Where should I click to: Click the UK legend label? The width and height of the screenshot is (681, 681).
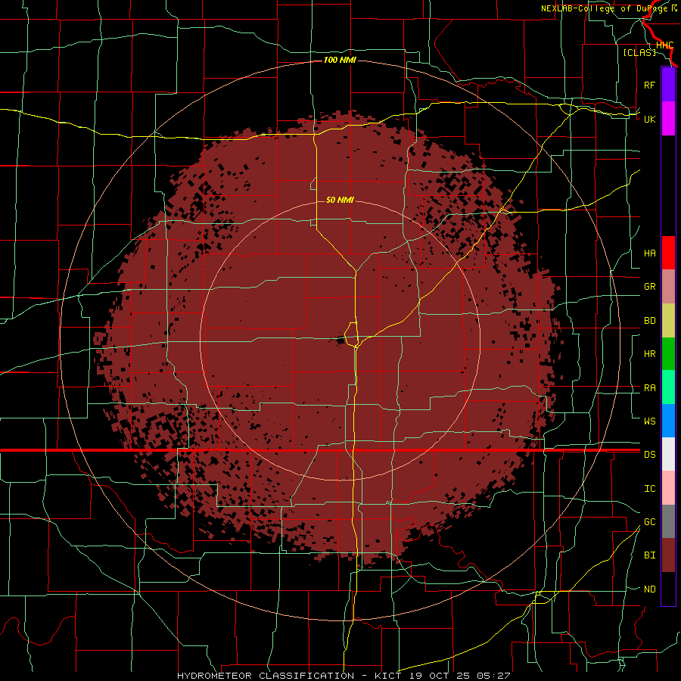click(649, 119)
